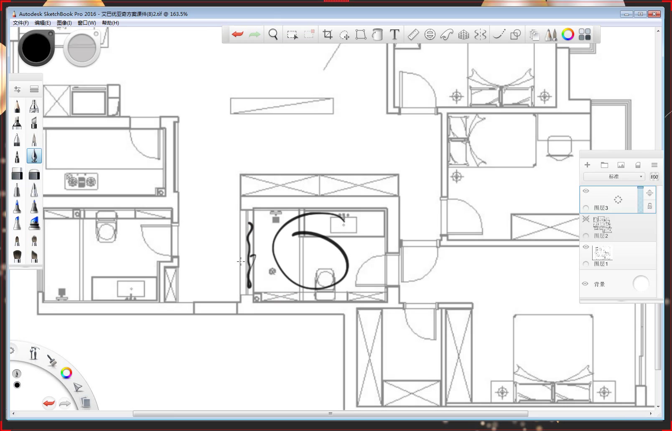Select the Chisel tip pen brush
Screen dimensions: 672x431
pyautogui.click(x=34, y=123)
